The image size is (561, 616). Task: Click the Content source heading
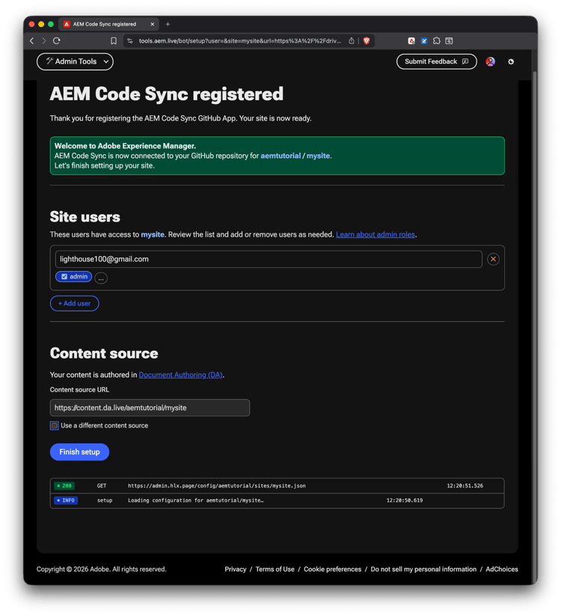104,353
